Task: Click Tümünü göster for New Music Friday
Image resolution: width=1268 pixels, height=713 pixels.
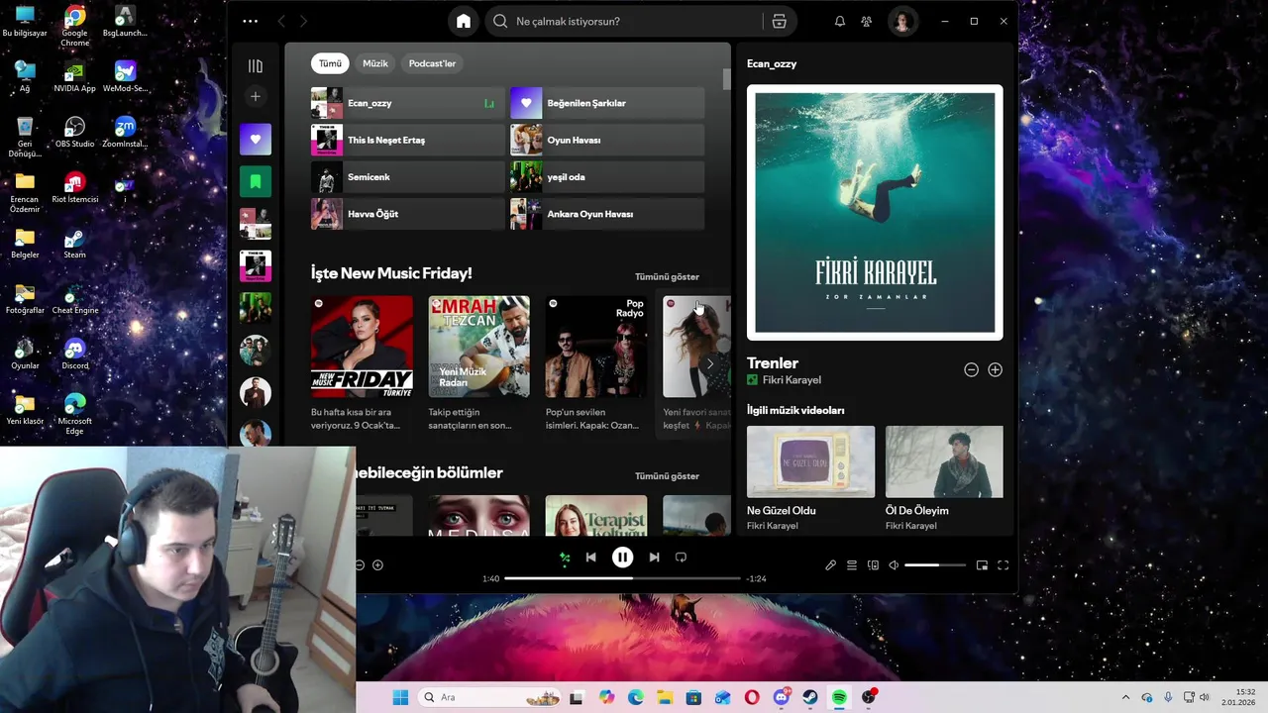Action: (667, 277)
